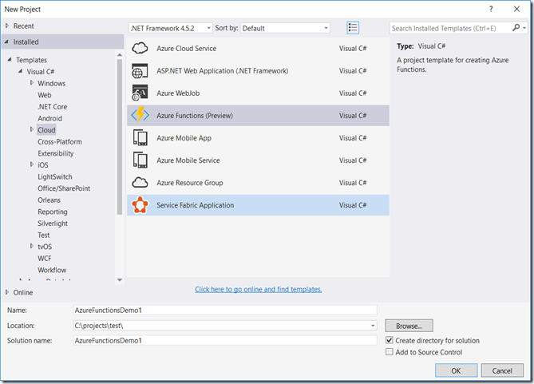
Task: Expand the tvOS tree node arrow
Action: point(32,246)
